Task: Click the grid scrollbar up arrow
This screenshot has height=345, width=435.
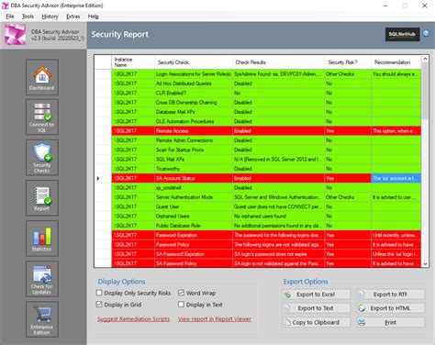Action: pos(425,59)
